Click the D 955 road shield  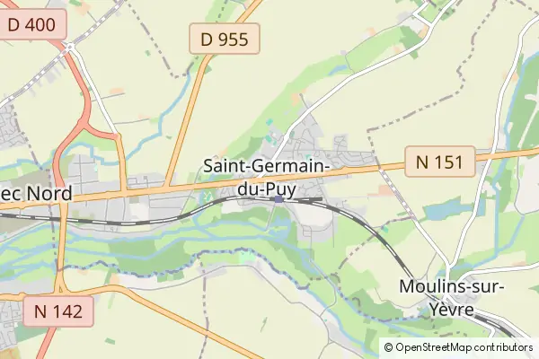coord(225,39)
